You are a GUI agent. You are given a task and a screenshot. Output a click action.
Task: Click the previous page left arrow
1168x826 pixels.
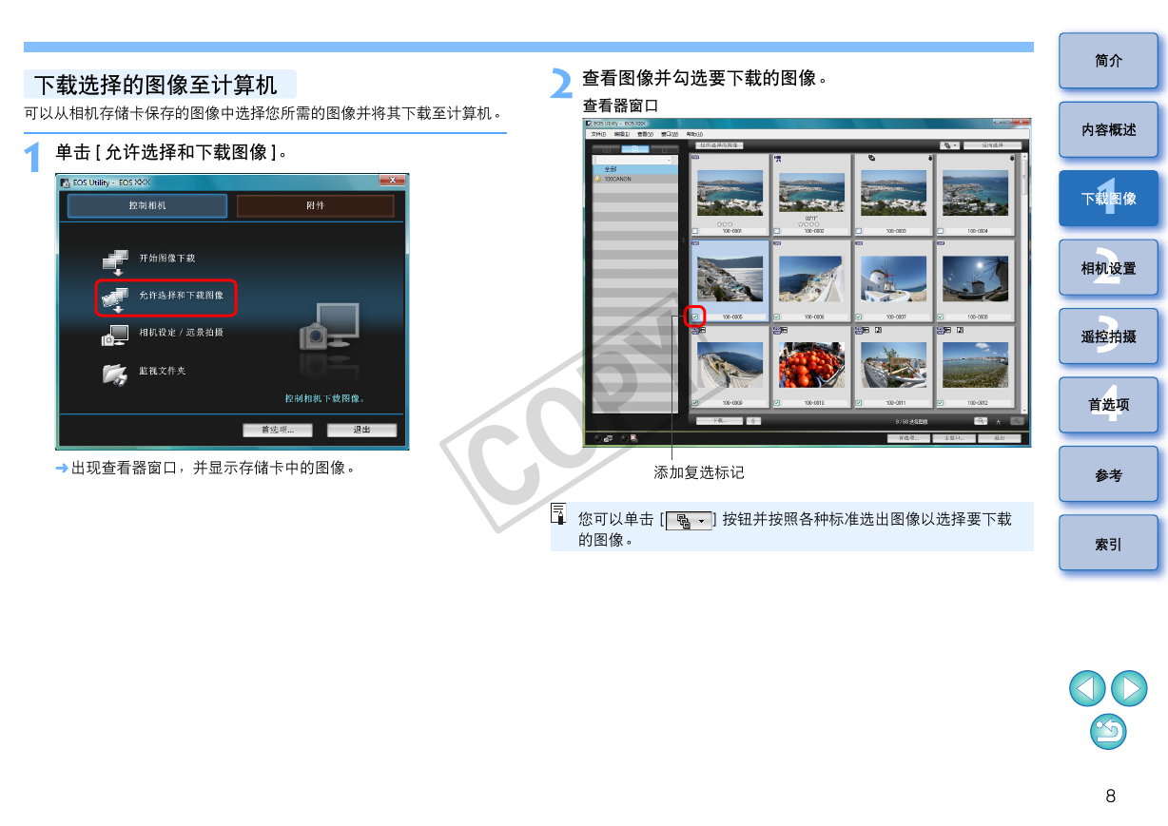pos(1087,688)
